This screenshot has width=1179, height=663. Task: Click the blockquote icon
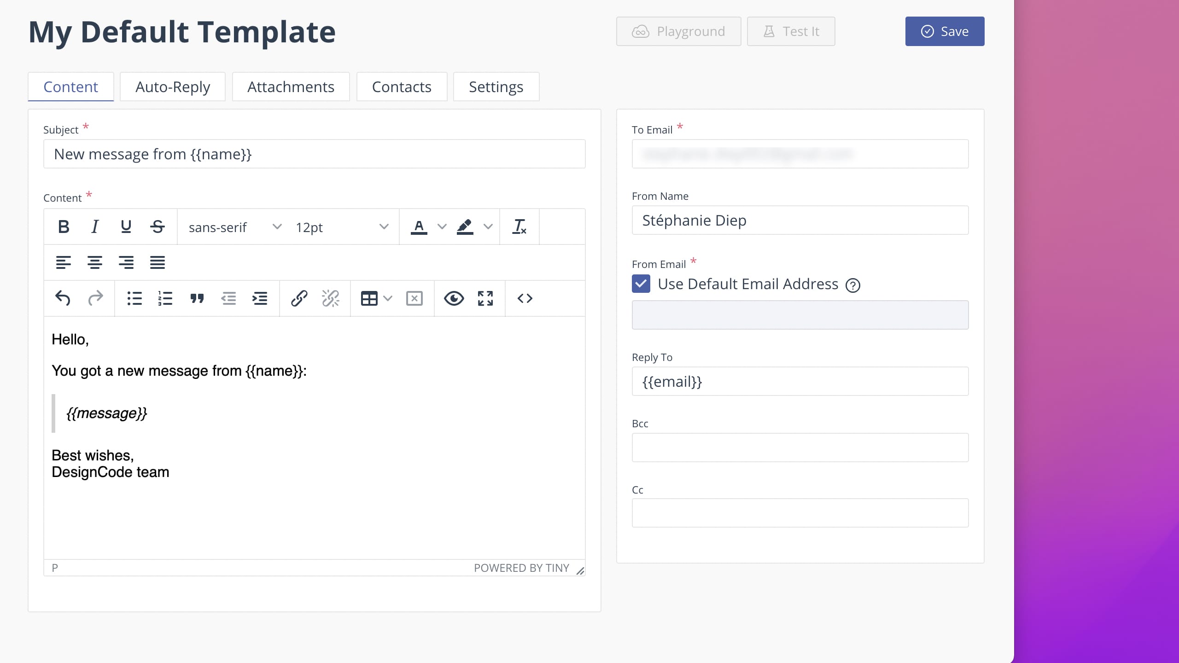[197, 298]
